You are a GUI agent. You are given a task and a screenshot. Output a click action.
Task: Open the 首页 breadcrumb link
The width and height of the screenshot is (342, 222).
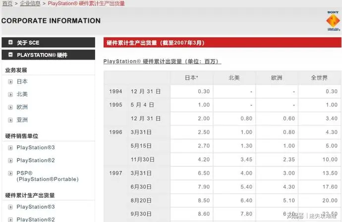[7, 3]
